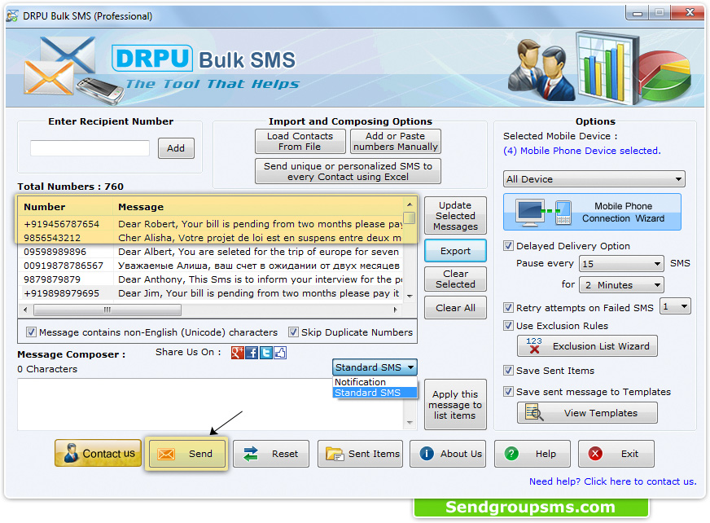Uncheck Save sent message to Templates
Viewport: 710px width, 523px height.
click(x=506, y=392)
